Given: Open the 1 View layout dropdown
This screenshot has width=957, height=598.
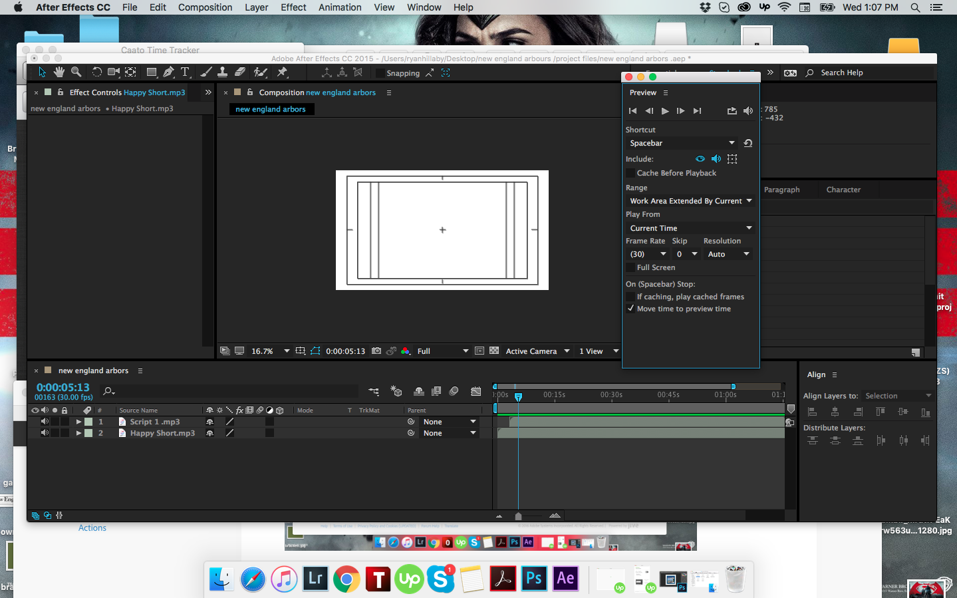Looking at the screenshot, I should pos(598,351).
